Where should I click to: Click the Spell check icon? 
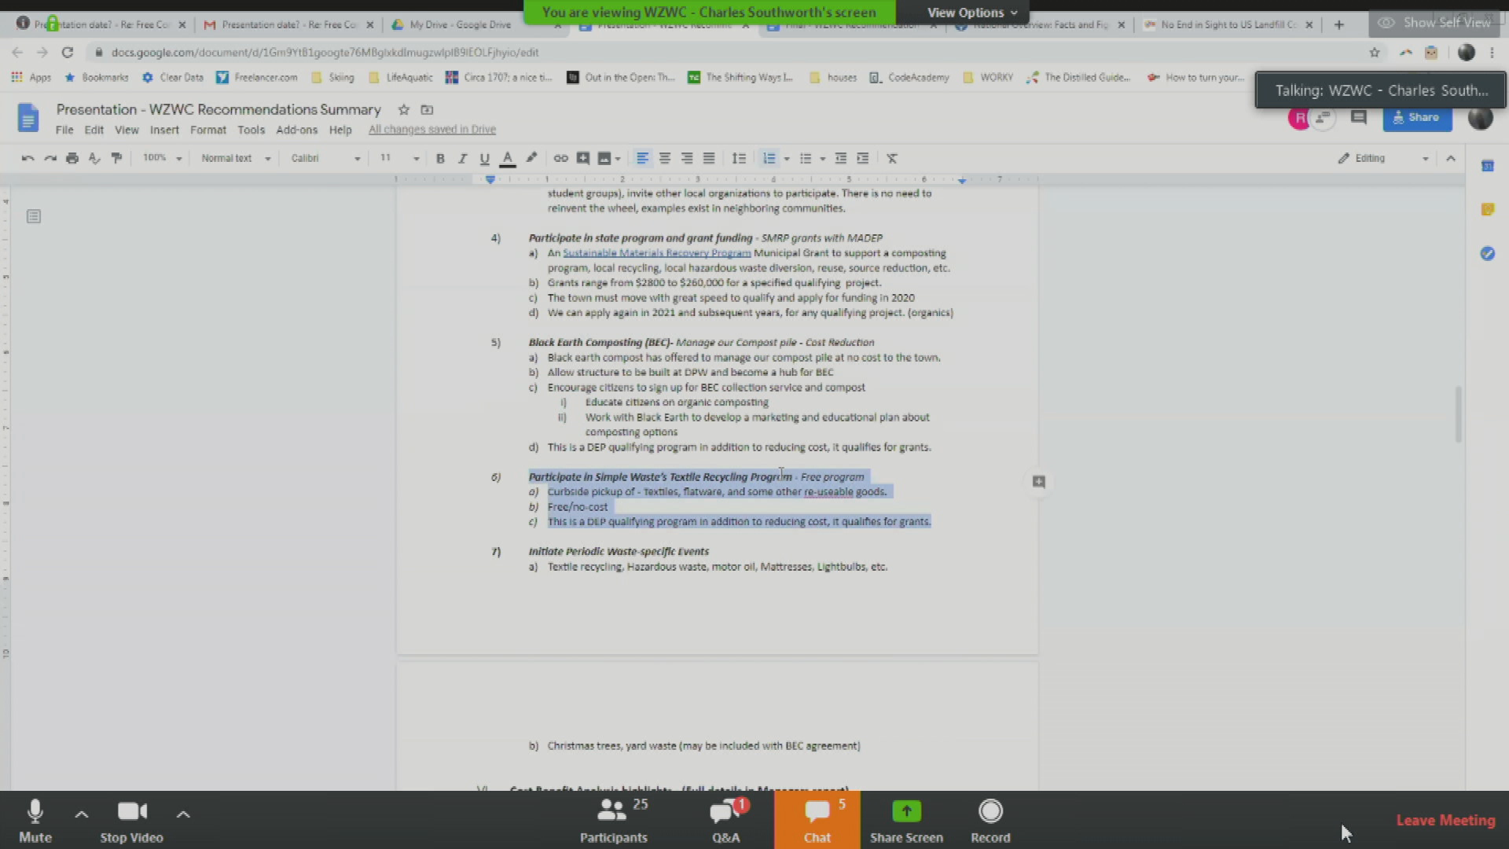94,158
